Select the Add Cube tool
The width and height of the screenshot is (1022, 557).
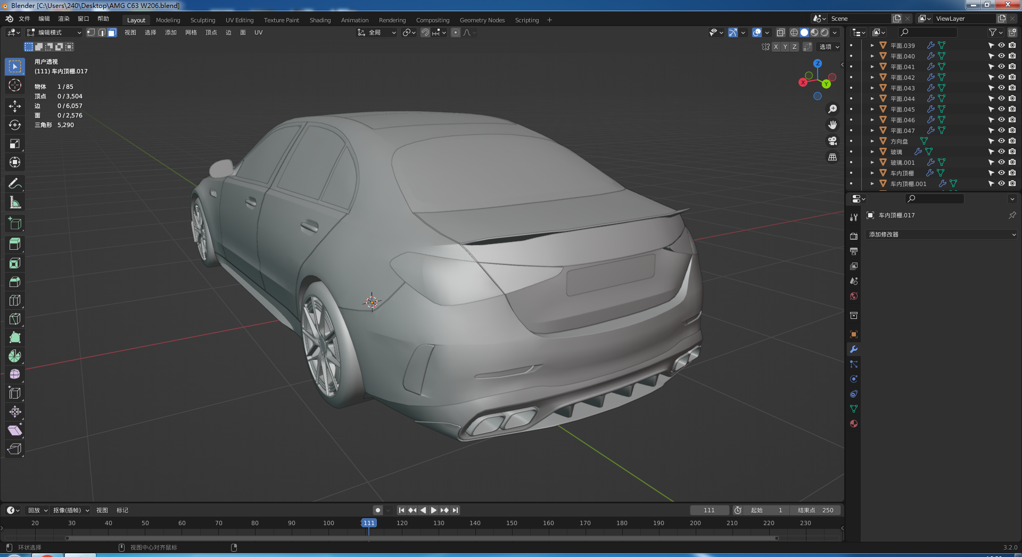pyautogui.click(x=15, y=224)
